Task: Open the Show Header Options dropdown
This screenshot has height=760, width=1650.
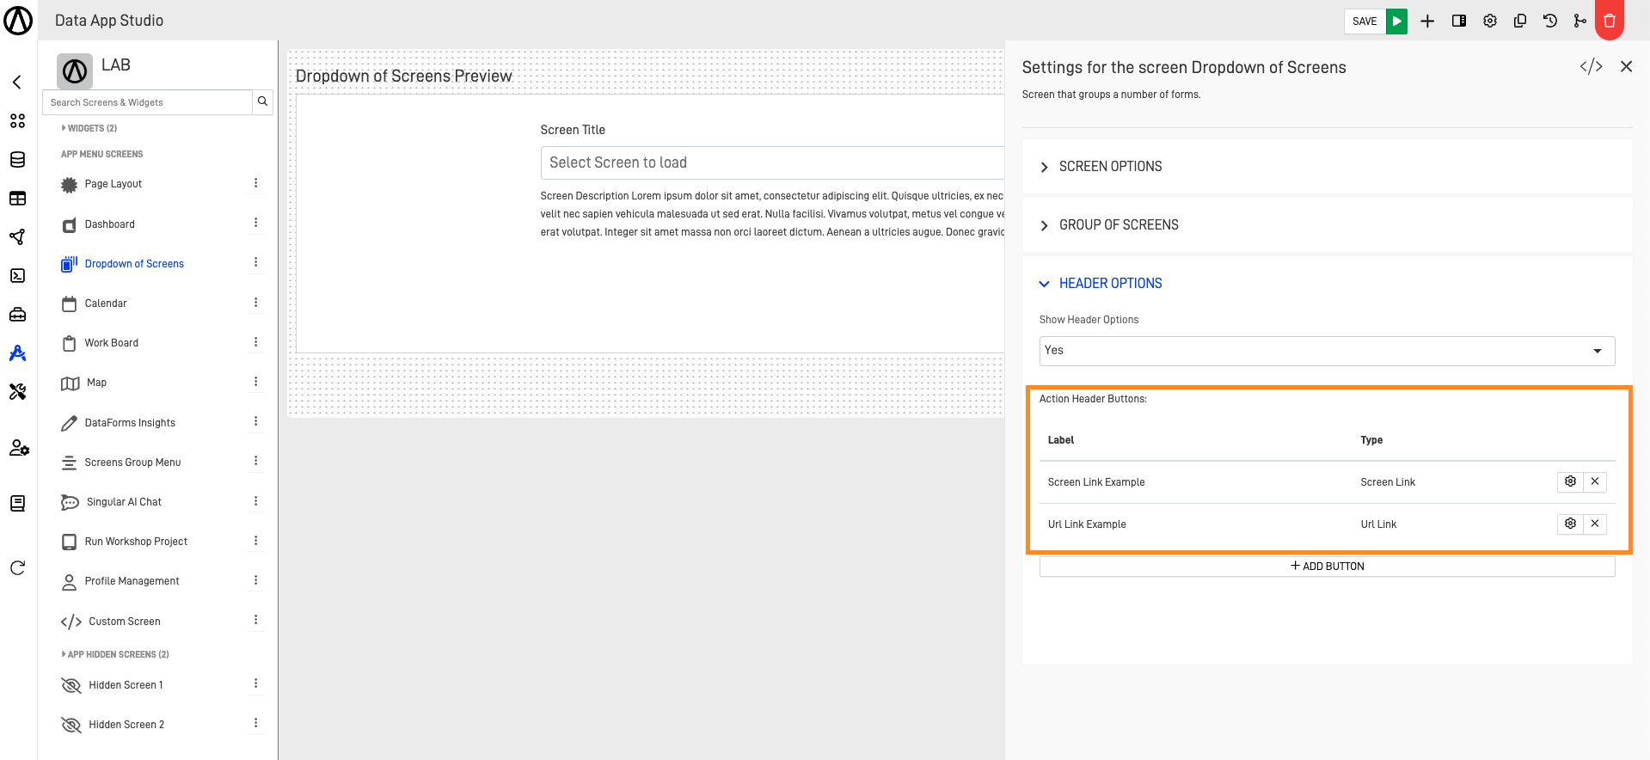Action: (1327, 351)
